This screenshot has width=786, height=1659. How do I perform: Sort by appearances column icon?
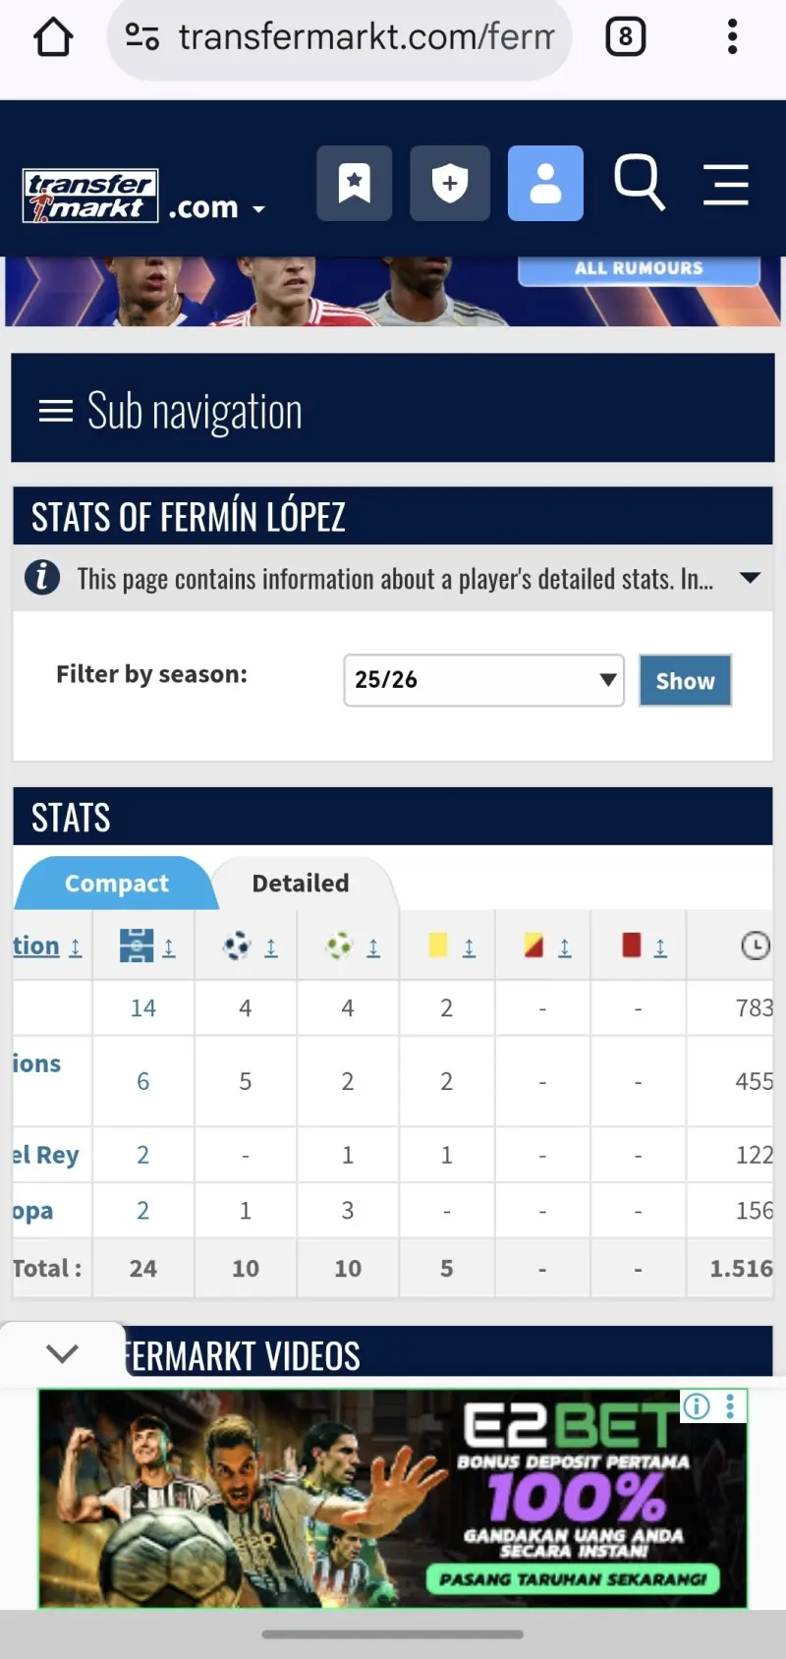point(143,946)
